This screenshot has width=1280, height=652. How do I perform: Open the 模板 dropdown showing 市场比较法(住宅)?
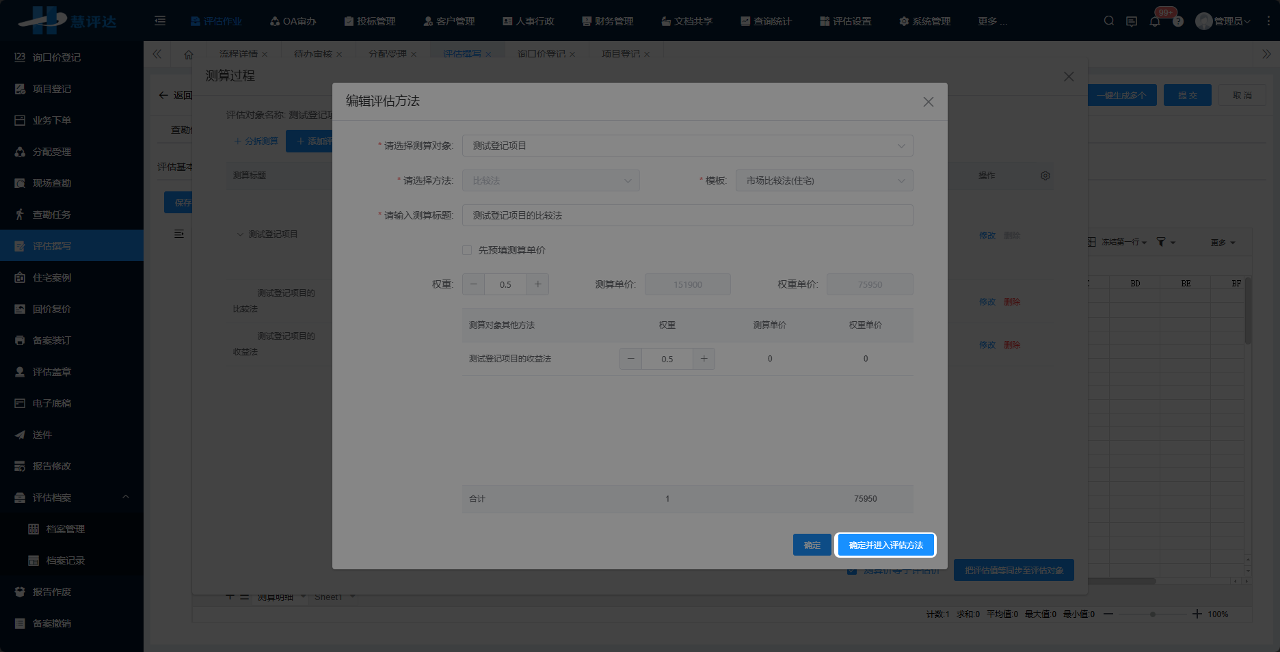click(x=824, y=180)
